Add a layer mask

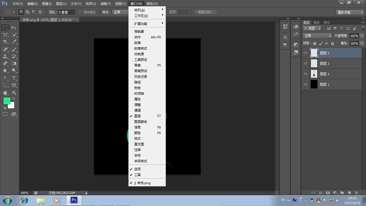click(x=328, y=193)
